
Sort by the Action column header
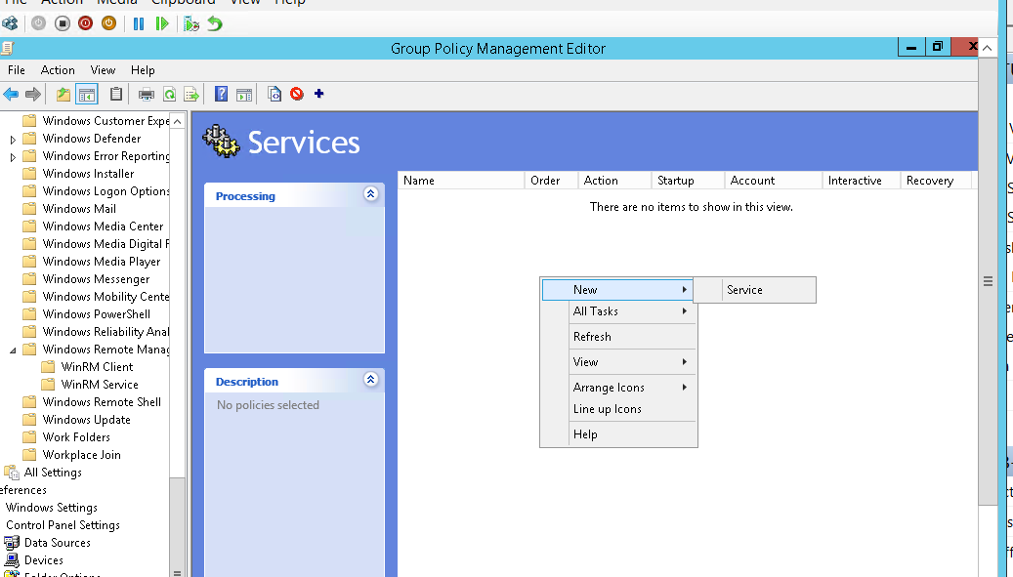pos(614,181)
